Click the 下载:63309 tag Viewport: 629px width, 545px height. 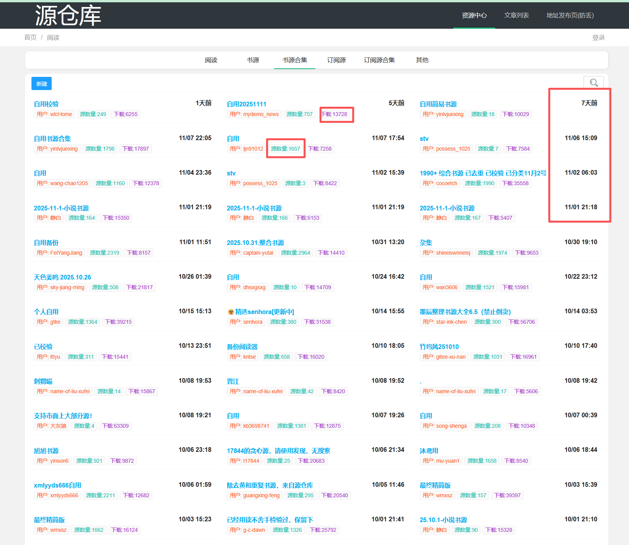115,426
